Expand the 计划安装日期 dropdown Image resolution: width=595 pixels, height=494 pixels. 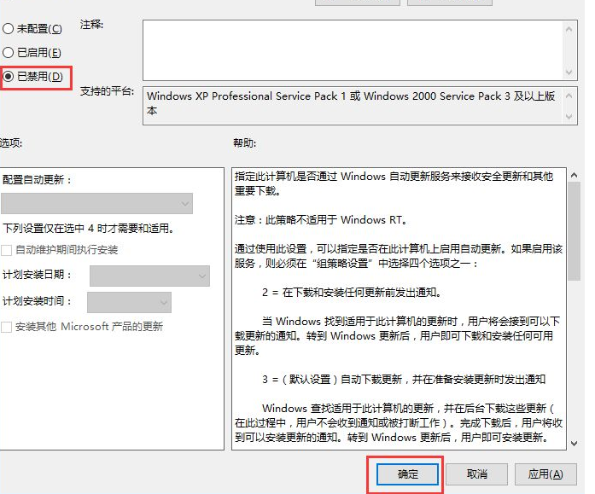(149, 276)
